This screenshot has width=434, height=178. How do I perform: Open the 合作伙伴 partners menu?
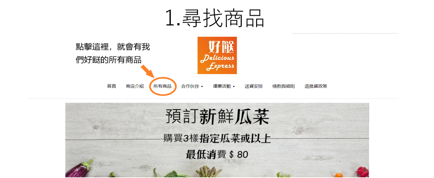point(190,86)
